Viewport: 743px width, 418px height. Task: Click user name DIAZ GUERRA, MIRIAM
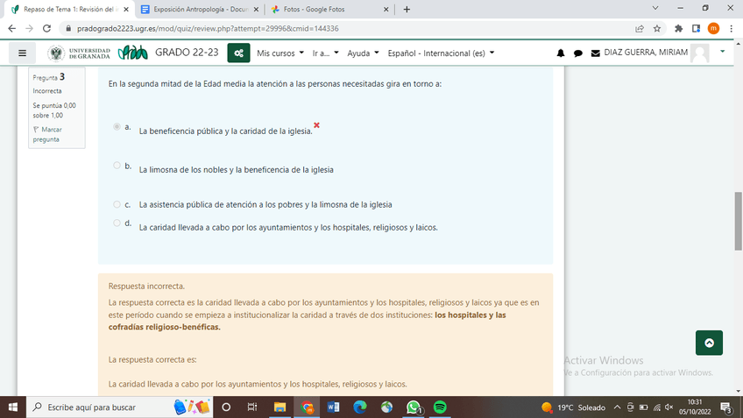[x=646, y=52]
